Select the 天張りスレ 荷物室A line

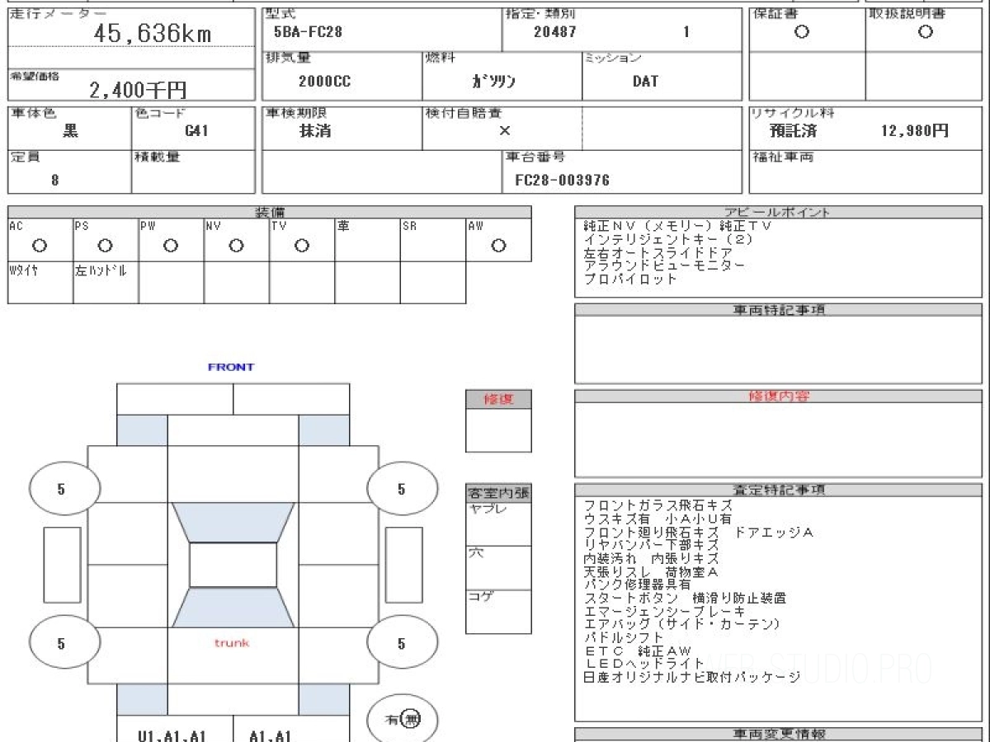[651, 571]
